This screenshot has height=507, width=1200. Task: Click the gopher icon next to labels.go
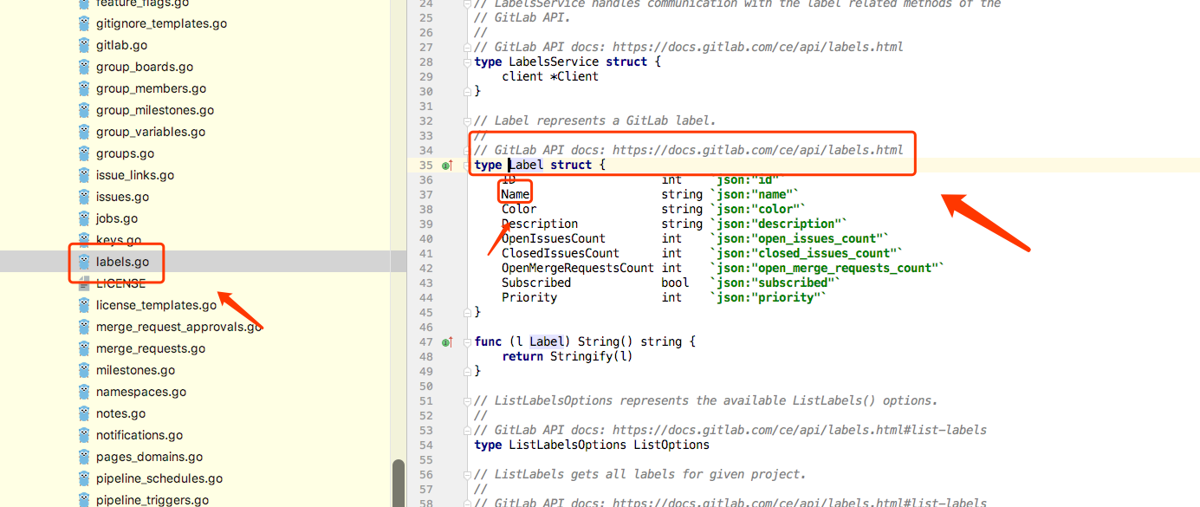click(83, 262)
